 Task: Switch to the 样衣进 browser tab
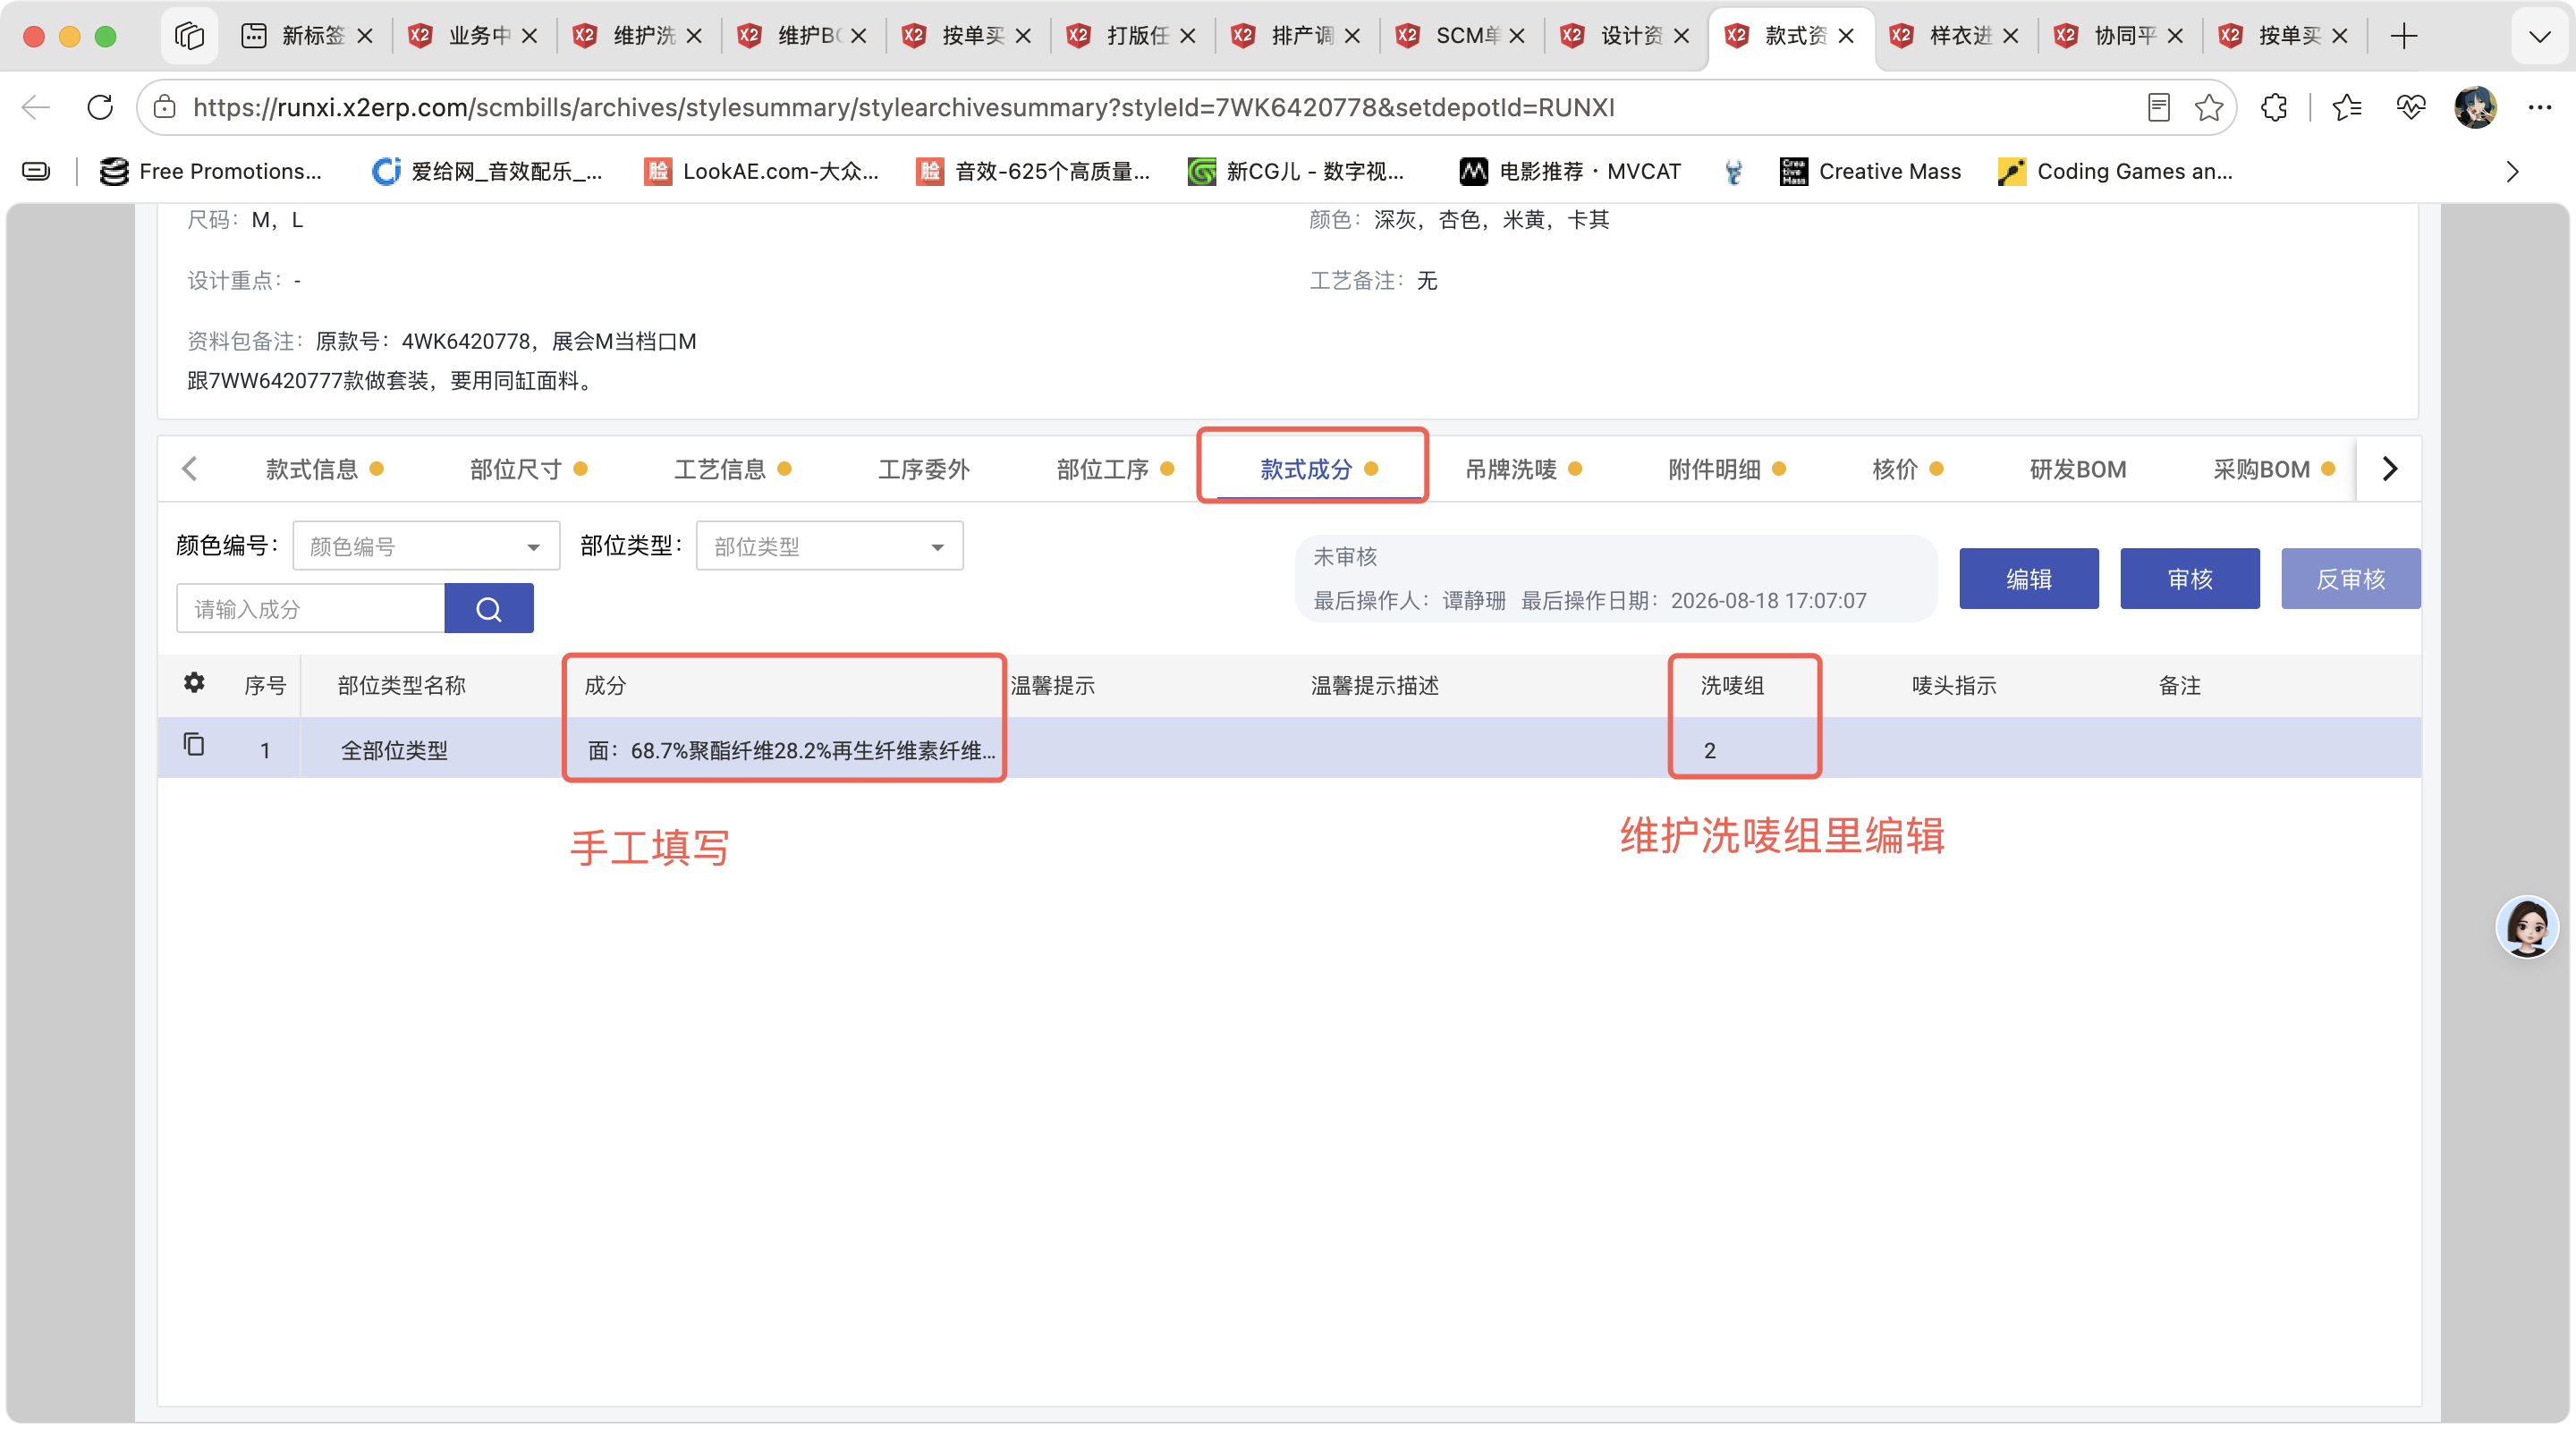[x=1954, y=36]
